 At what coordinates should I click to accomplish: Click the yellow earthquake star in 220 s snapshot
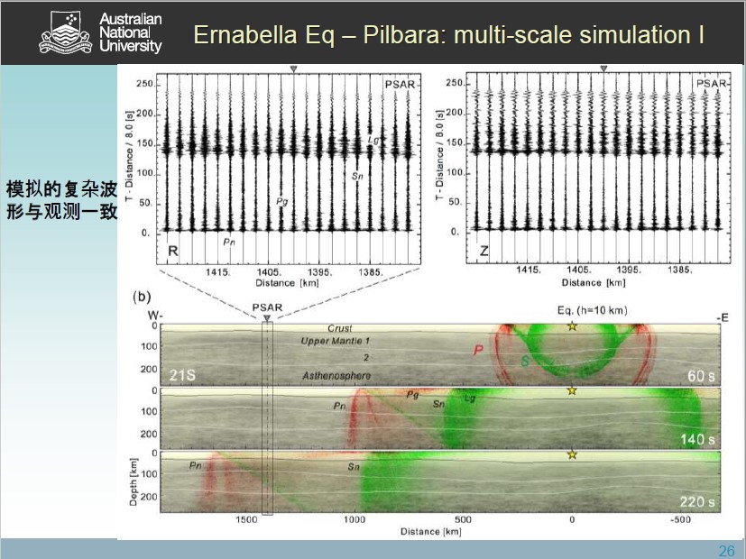(571, 454)
